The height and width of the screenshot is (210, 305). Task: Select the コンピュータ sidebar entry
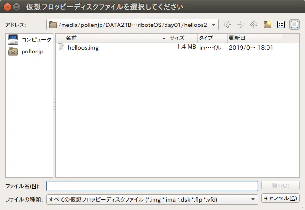(29, 39)
